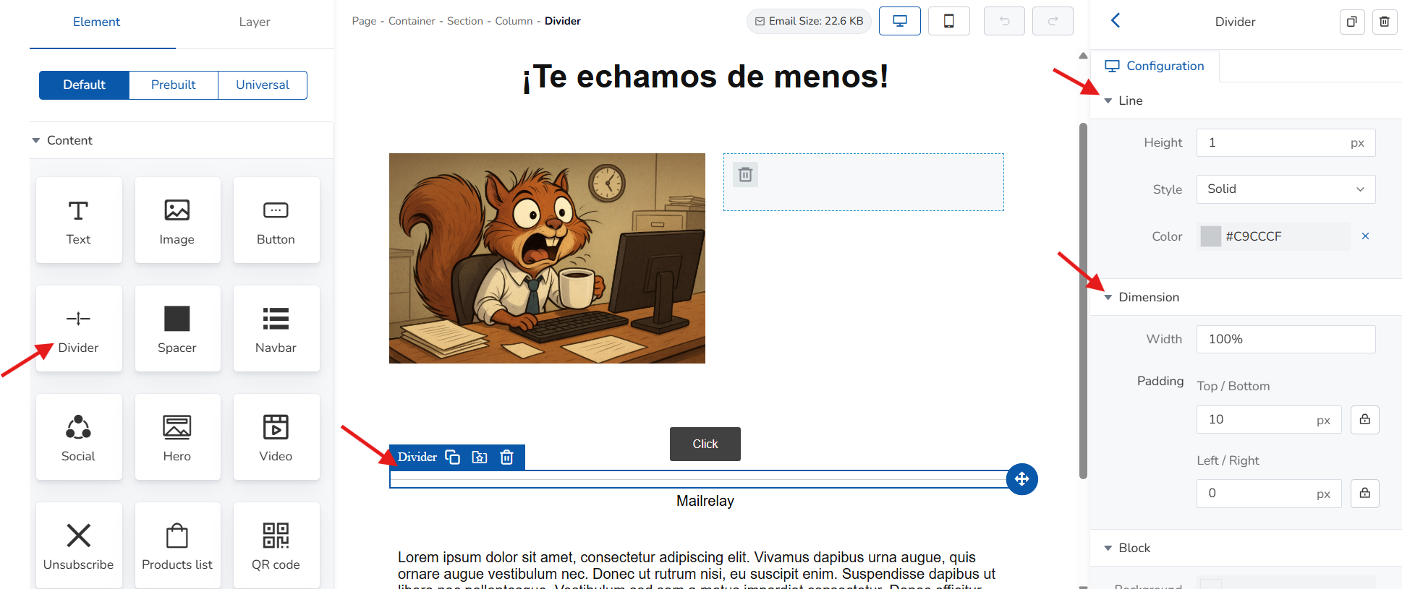Screen dimensions: 1402x589
Task: Click the Width input field
Action: 1286,339
